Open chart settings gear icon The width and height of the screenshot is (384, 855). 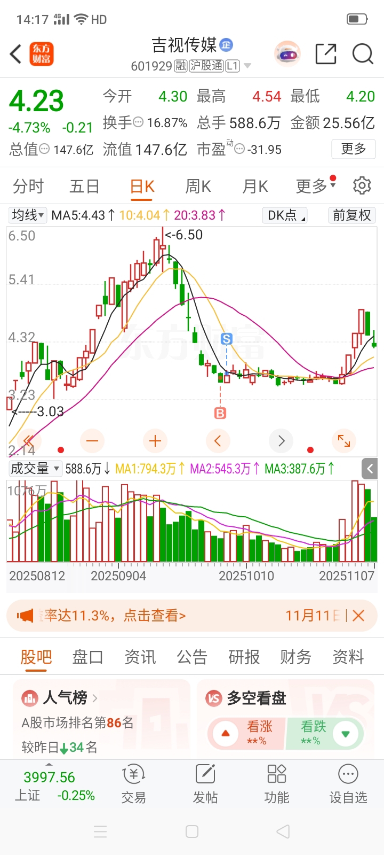362,185
